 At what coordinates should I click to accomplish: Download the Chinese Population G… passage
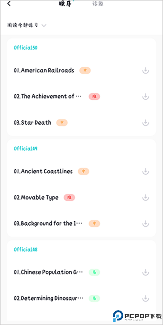click(x=145, y=272)
